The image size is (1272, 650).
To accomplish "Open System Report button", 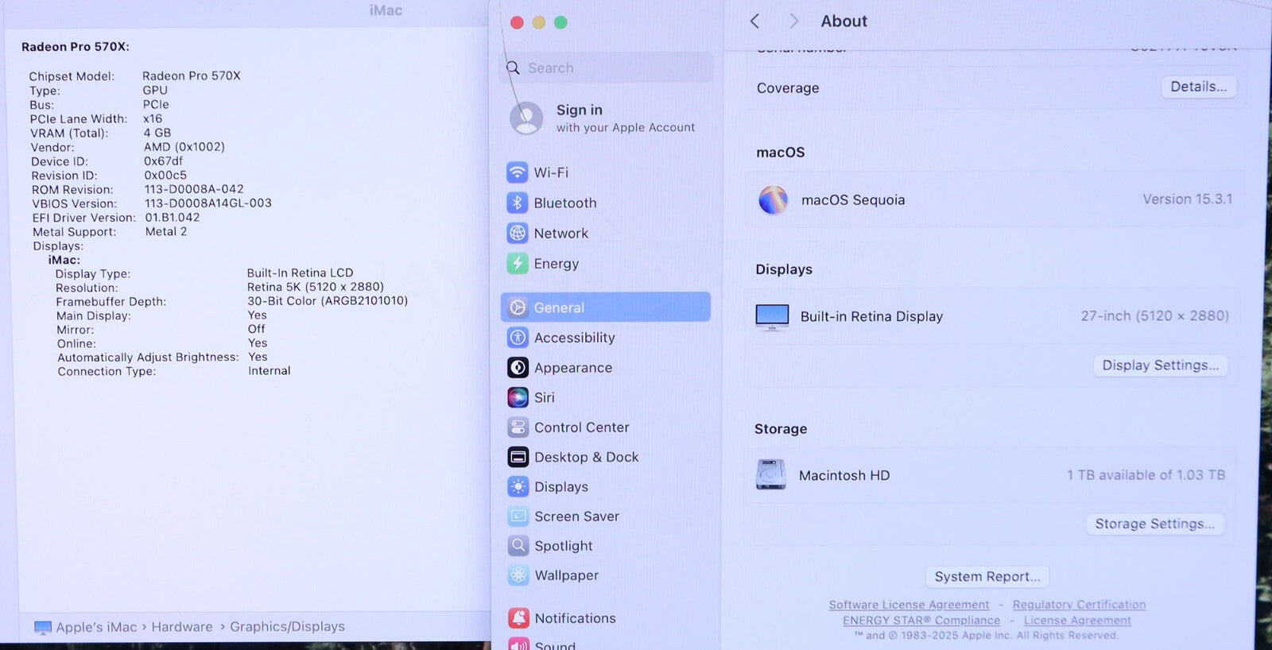I will [x=987, y=577].
